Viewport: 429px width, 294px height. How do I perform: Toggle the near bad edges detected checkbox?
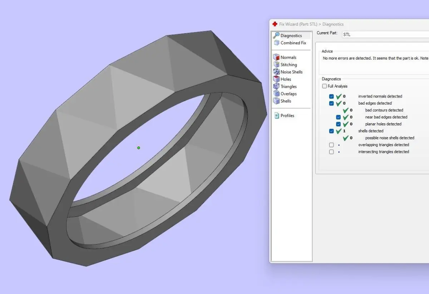tap(338, 117)
